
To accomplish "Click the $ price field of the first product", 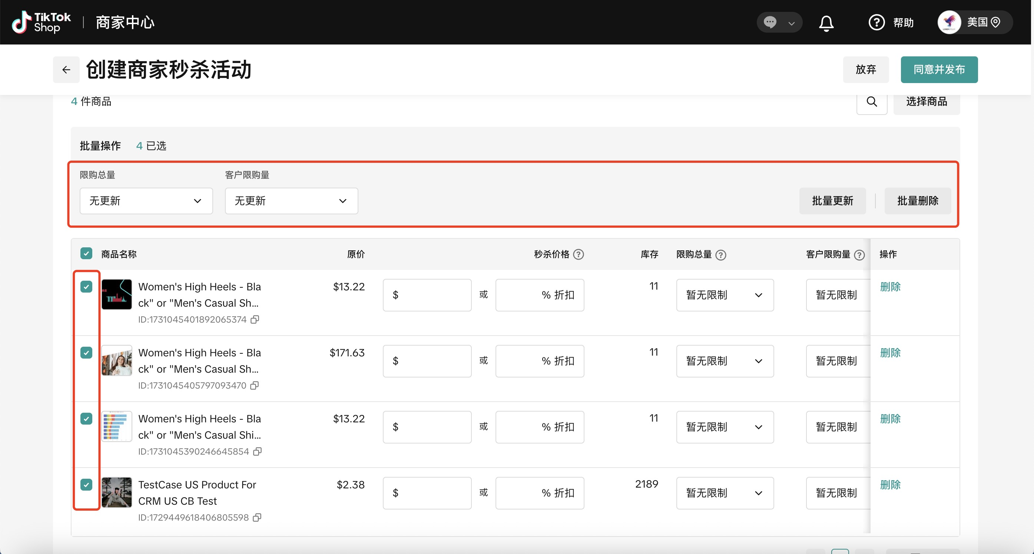I will click(427, 295).
